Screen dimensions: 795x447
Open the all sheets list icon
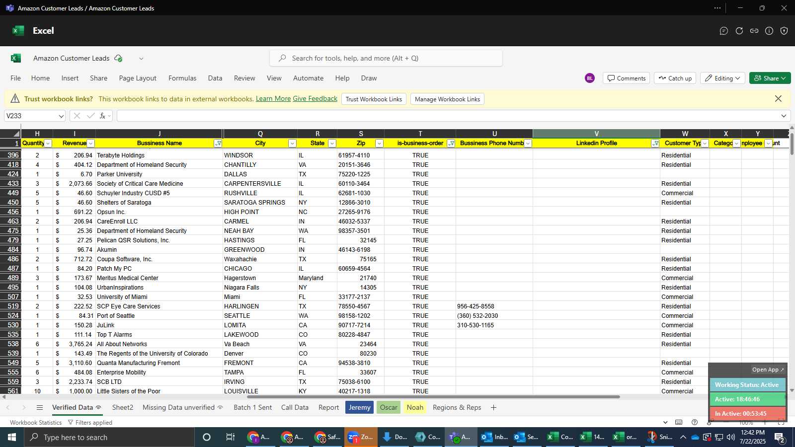40,408
